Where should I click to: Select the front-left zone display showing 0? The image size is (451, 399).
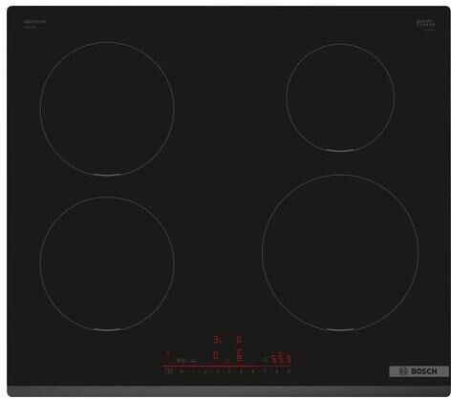pos(216,355)
